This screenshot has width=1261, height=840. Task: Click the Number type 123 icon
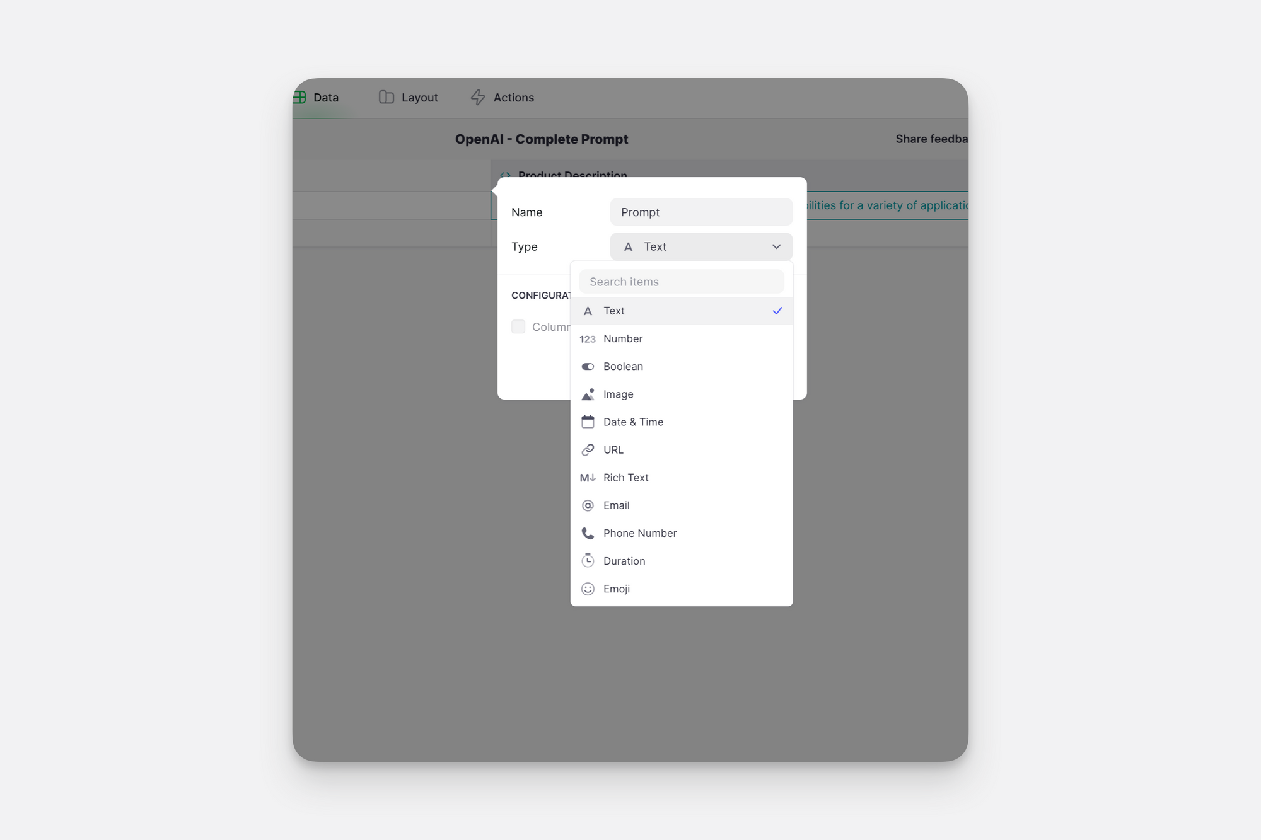click(x=587, y=339)
